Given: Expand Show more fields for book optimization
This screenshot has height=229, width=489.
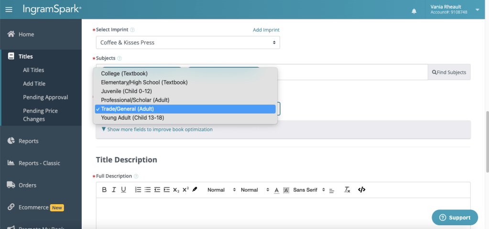Looking at the screenshot, I should click(157, 129).
